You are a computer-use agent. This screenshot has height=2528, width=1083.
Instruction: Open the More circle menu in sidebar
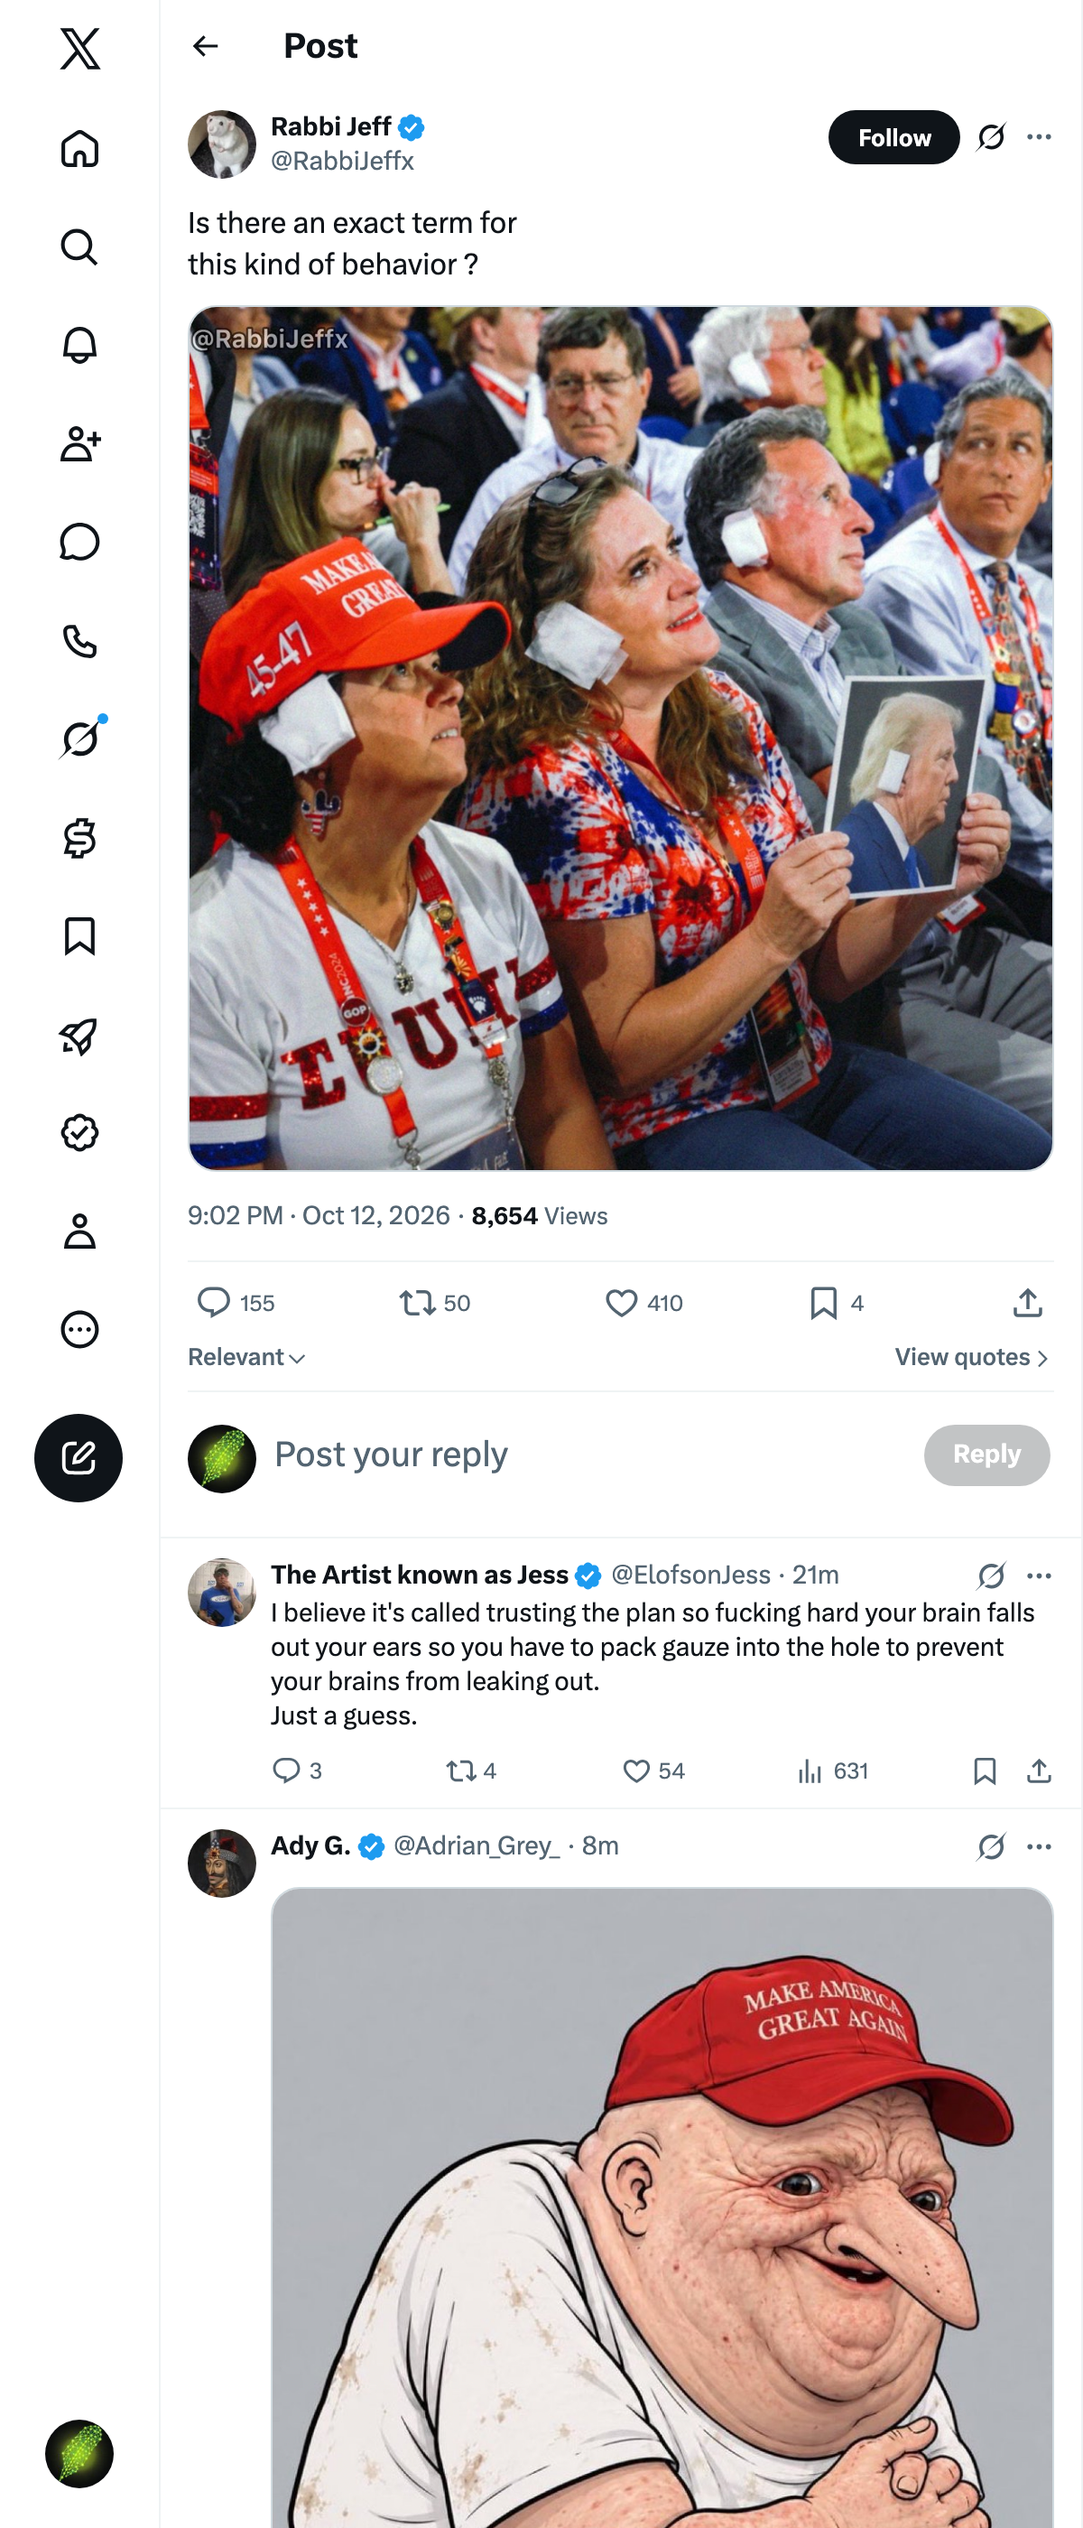(79, 1329)
